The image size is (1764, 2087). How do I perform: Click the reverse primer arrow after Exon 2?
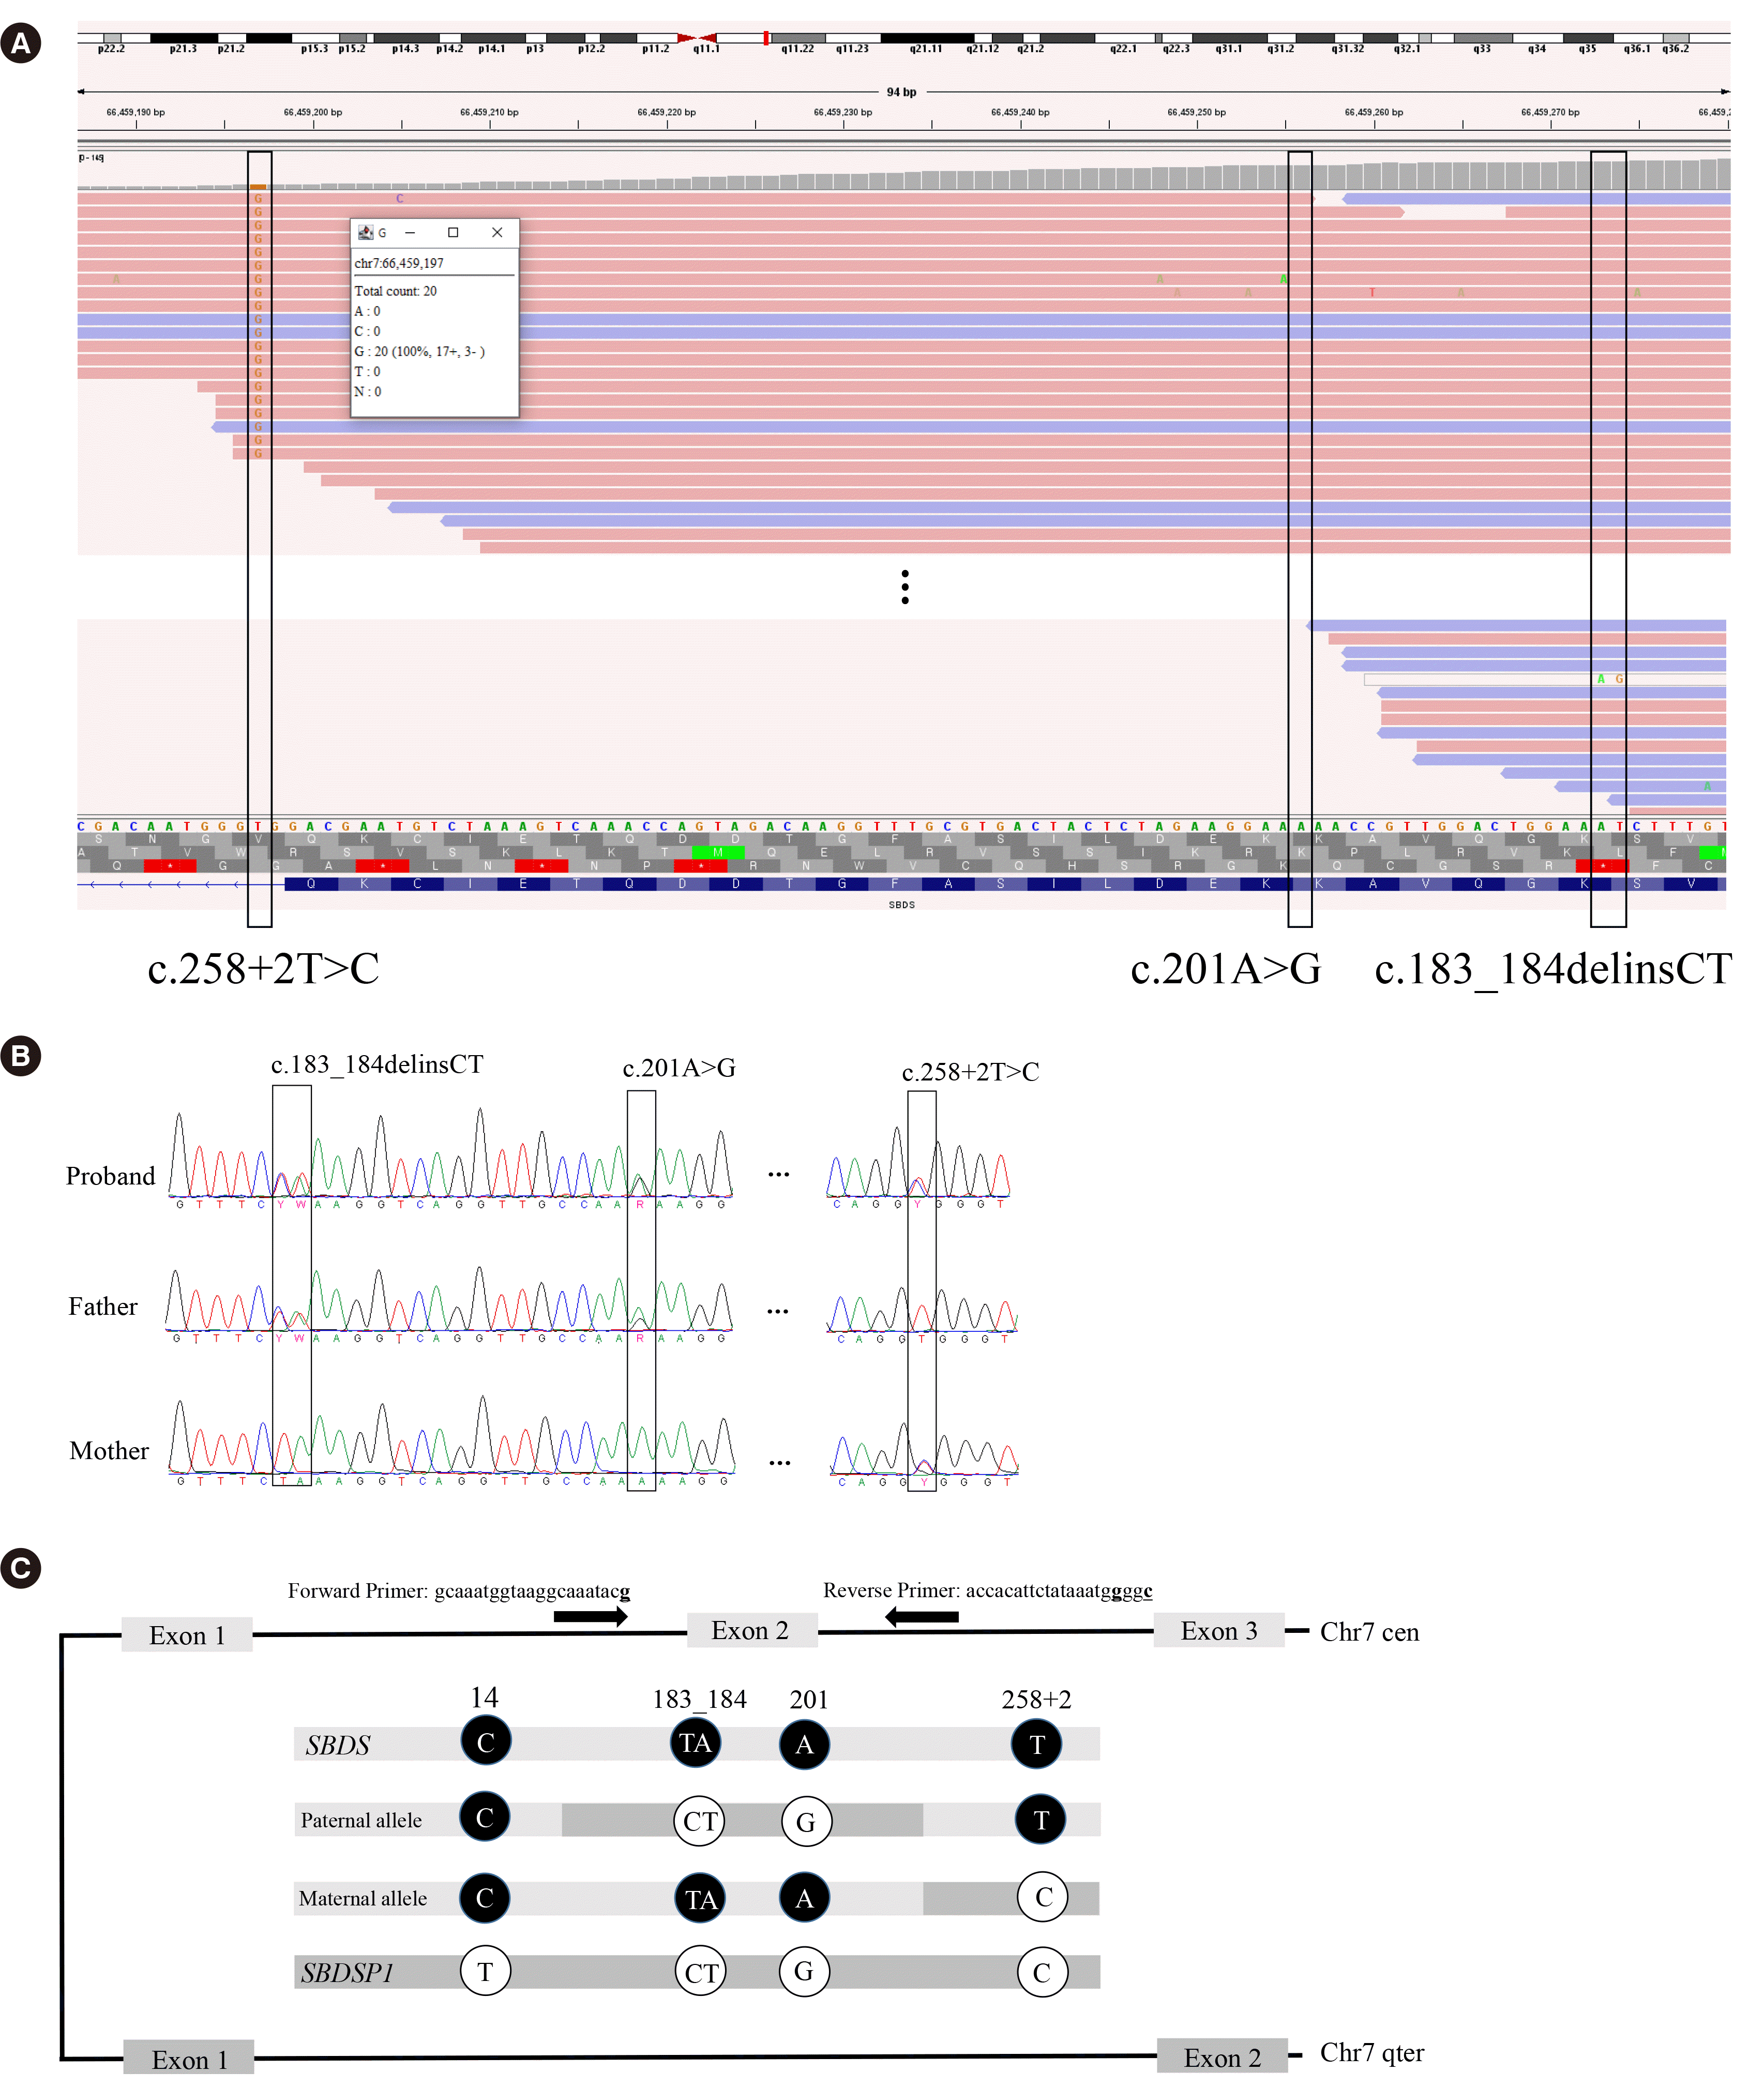tap(922, 1616)
